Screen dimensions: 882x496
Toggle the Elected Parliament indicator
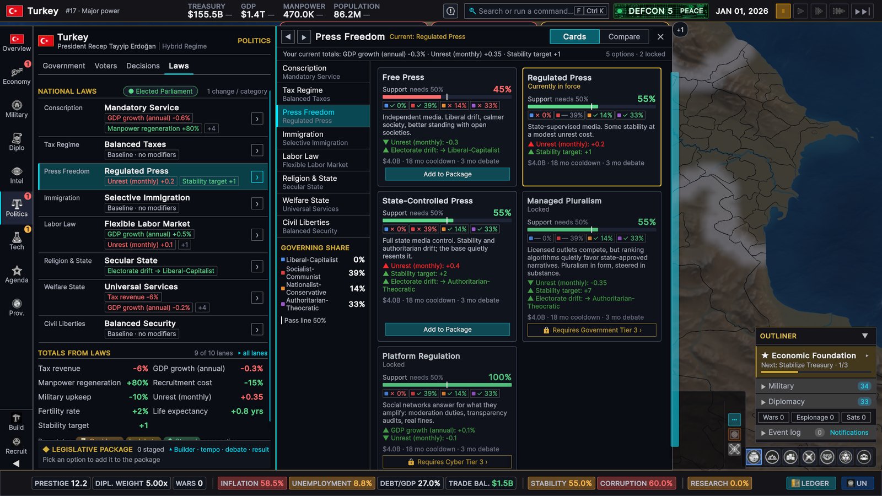pyautogui.click(x=160, y=91)
